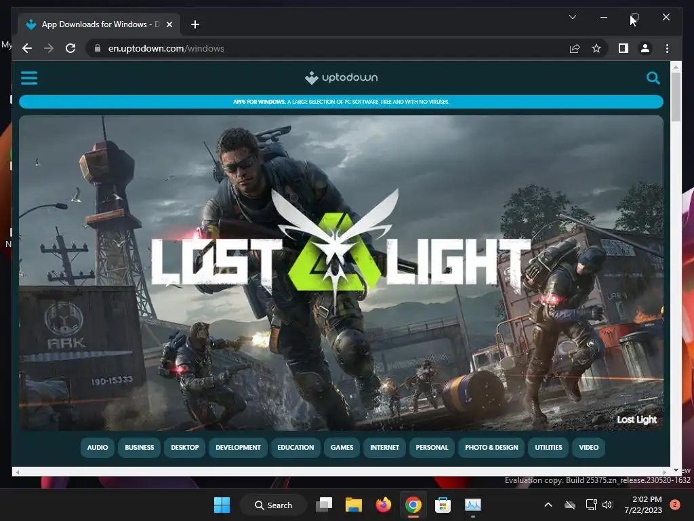Open Microsoft Store from taskbar
Image resolution: width=694 pixels, height=521 pixels.
coord(443,505)
